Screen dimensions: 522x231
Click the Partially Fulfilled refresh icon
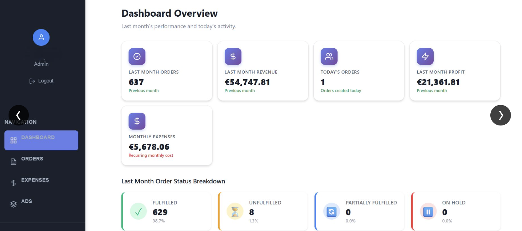[x=332, y=212]
